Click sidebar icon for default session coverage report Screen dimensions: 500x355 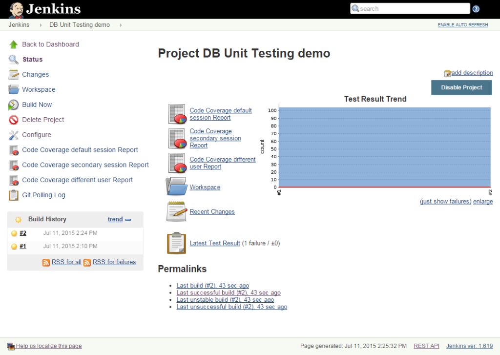pos(14,150)
